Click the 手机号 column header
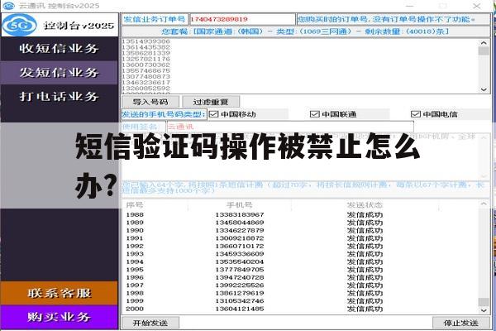The image size is (496, 331). 240,205
